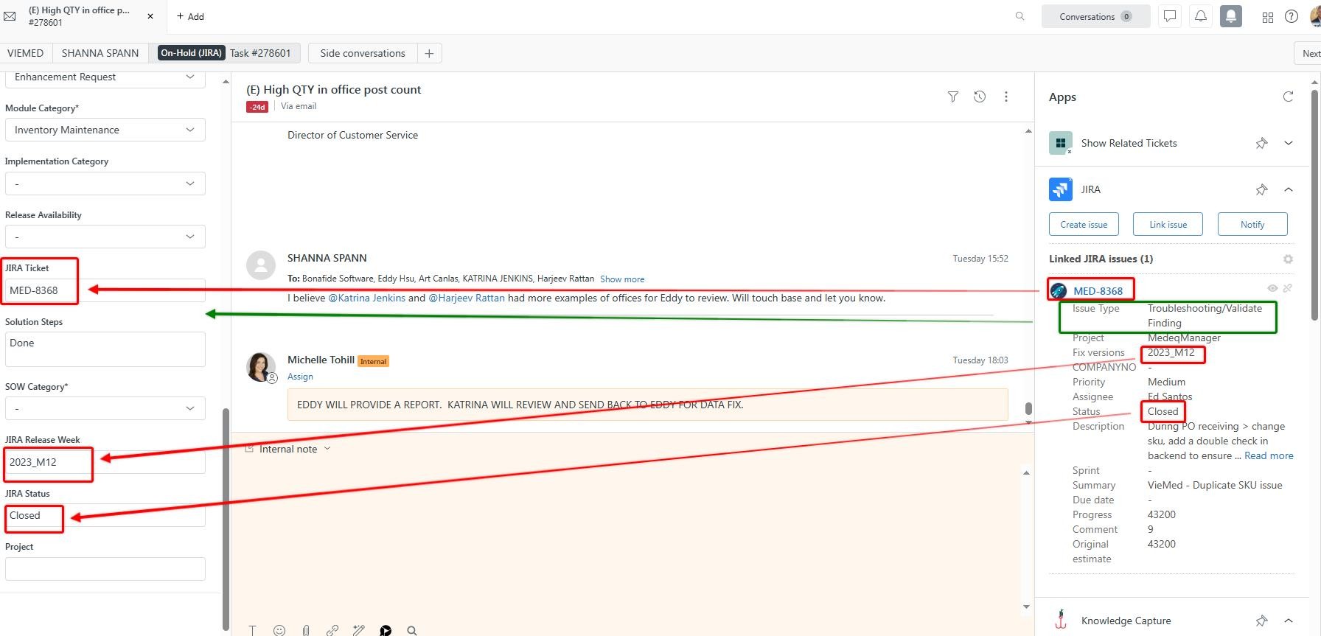Attach a file with the paperclip icon

[306, 630]
